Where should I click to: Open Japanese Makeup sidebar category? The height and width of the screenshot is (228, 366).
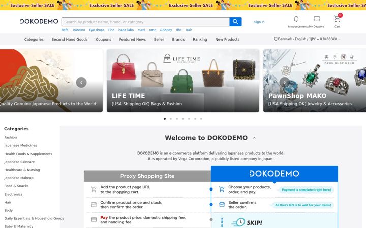point(19,178)
